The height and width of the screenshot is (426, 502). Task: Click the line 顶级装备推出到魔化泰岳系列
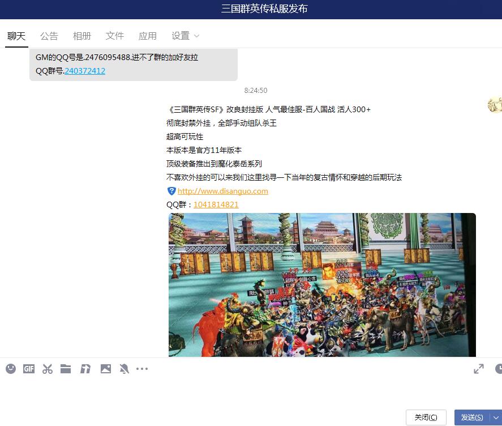pyautogui.click(x=214, y=164)
